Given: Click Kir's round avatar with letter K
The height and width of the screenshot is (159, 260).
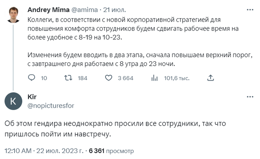Looking at the screenshot, I should [14, 101].
